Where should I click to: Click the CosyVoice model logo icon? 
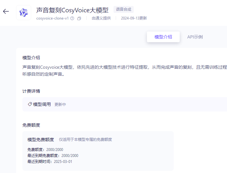(24, 13)
